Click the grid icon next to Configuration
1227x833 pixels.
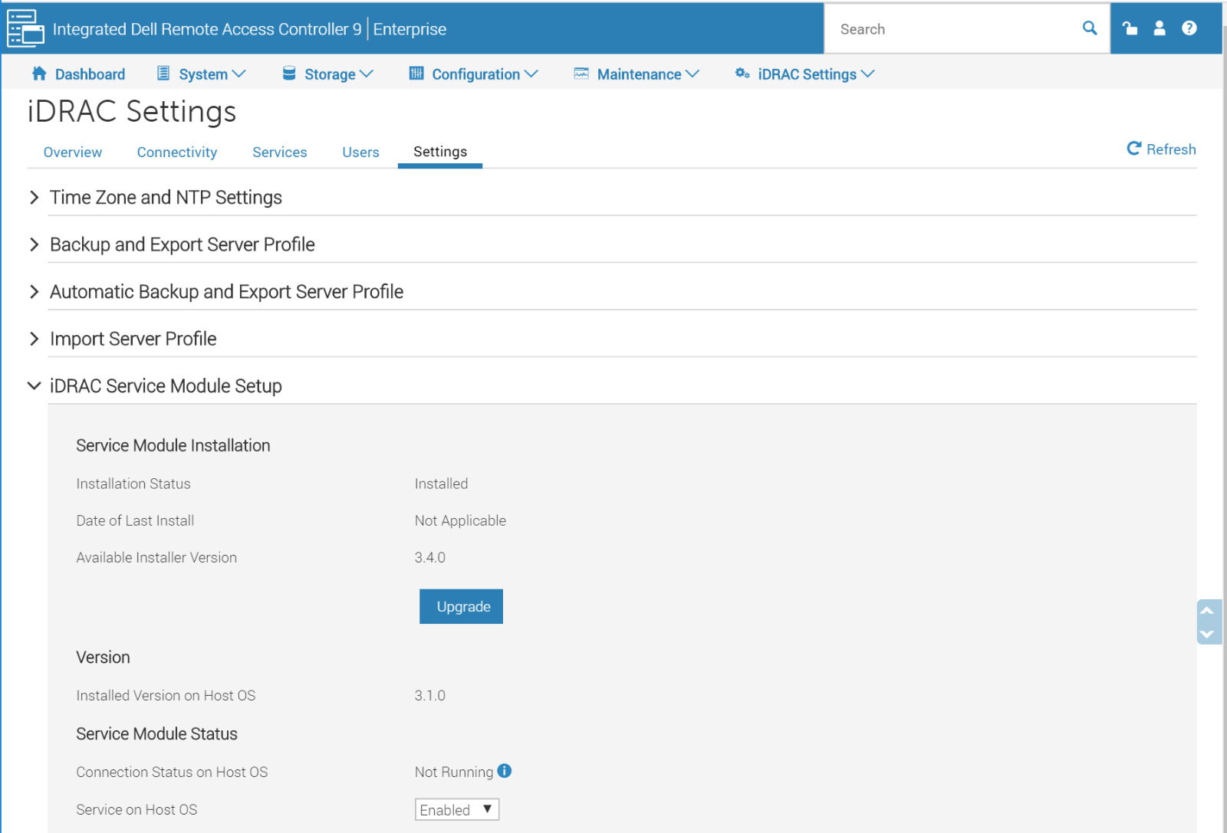click(416, 73)
